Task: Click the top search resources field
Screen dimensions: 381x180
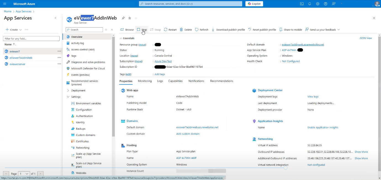Action: pyautogui.click(x=190, y=4)
